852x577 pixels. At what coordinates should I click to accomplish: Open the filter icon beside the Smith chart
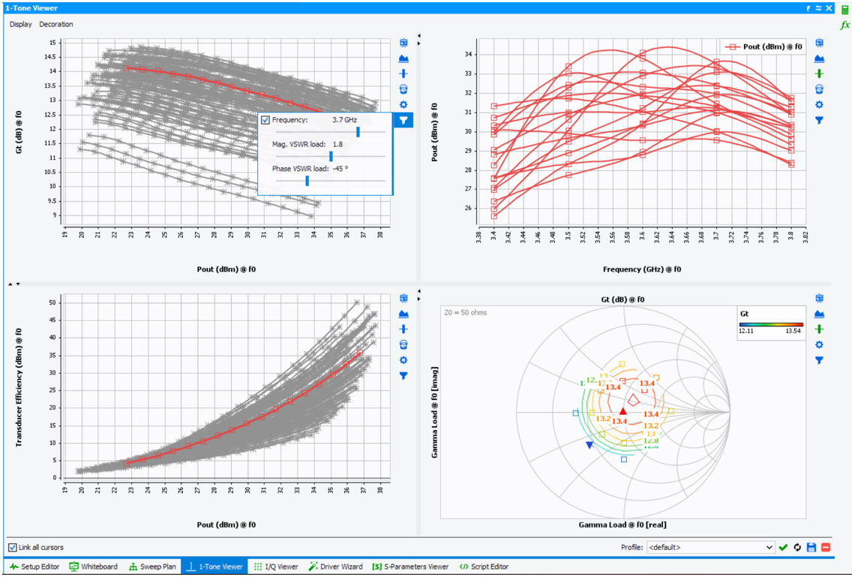pyautogui.click(x=820, y=360)
